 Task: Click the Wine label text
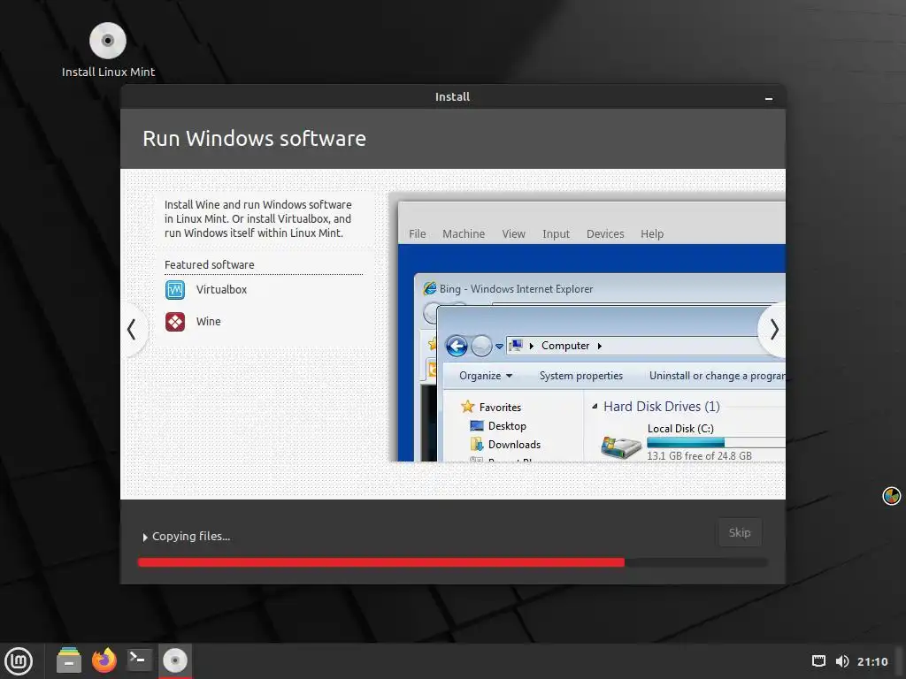(x=208, y=322)
